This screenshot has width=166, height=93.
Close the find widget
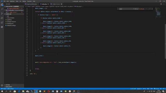(152, 9)
